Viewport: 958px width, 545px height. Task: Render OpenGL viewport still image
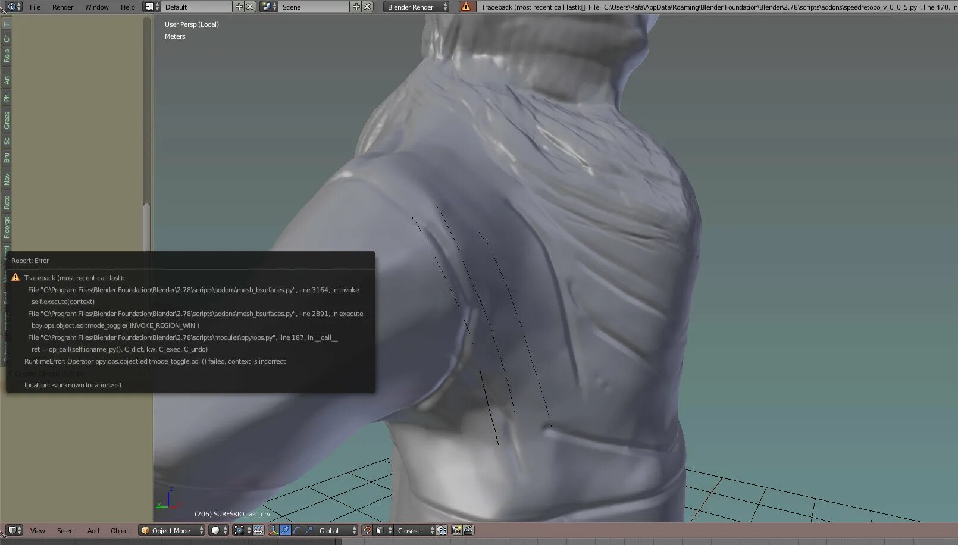coord(457,530)
